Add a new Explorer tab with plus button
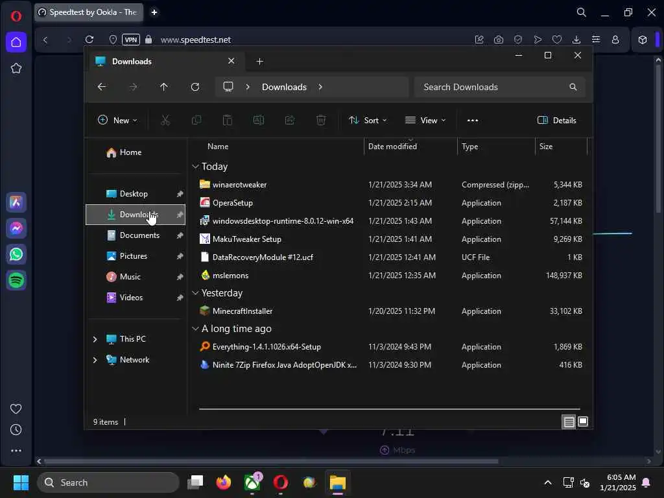This screenshot has width=664, height=498. 259,62
